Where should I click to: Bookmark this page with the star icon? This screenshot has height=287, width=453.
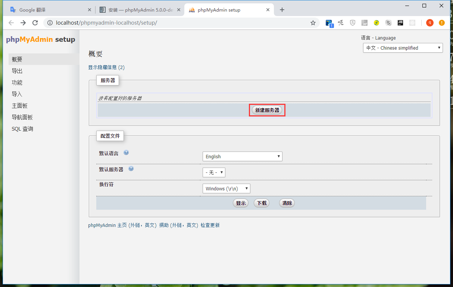(x=313, y=23)
